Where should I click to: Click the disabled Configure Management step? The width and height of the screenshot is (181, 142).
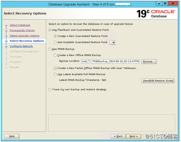coord(24,52)
